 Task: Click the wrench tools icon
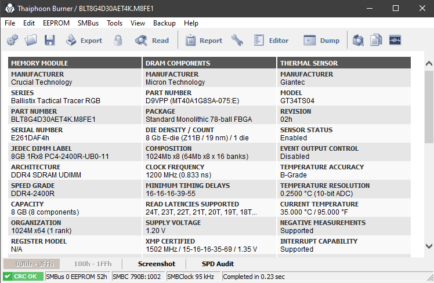click(x=237, y=41)
